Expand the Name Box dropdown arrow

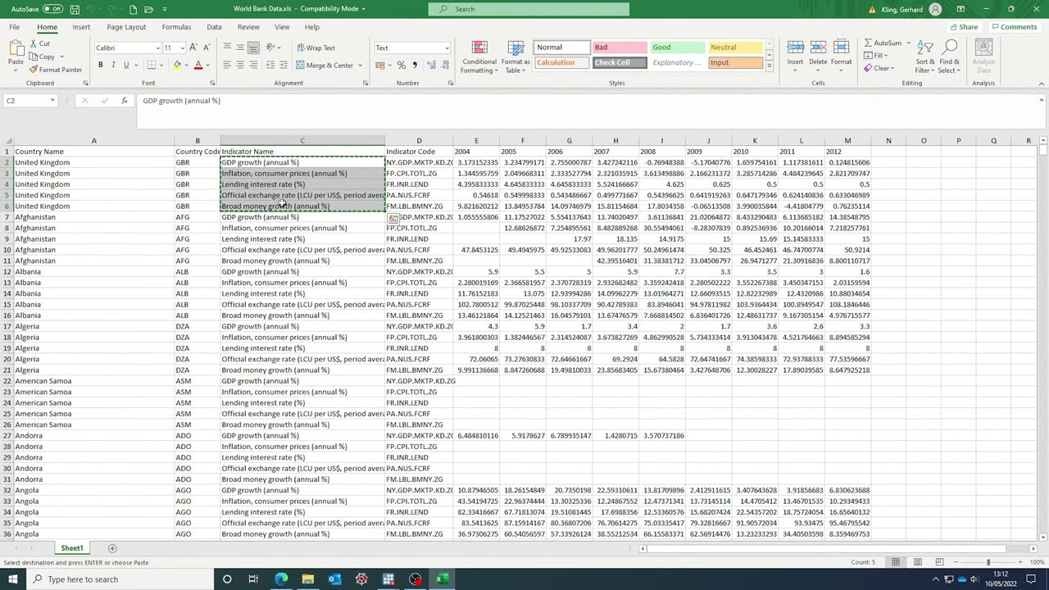52,101
